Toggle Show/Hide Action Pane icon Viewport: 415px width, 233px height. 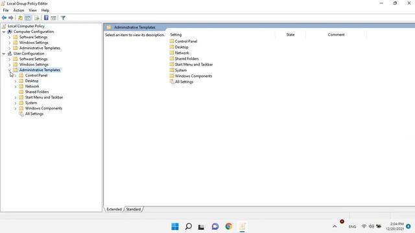(x=53, y=18)
